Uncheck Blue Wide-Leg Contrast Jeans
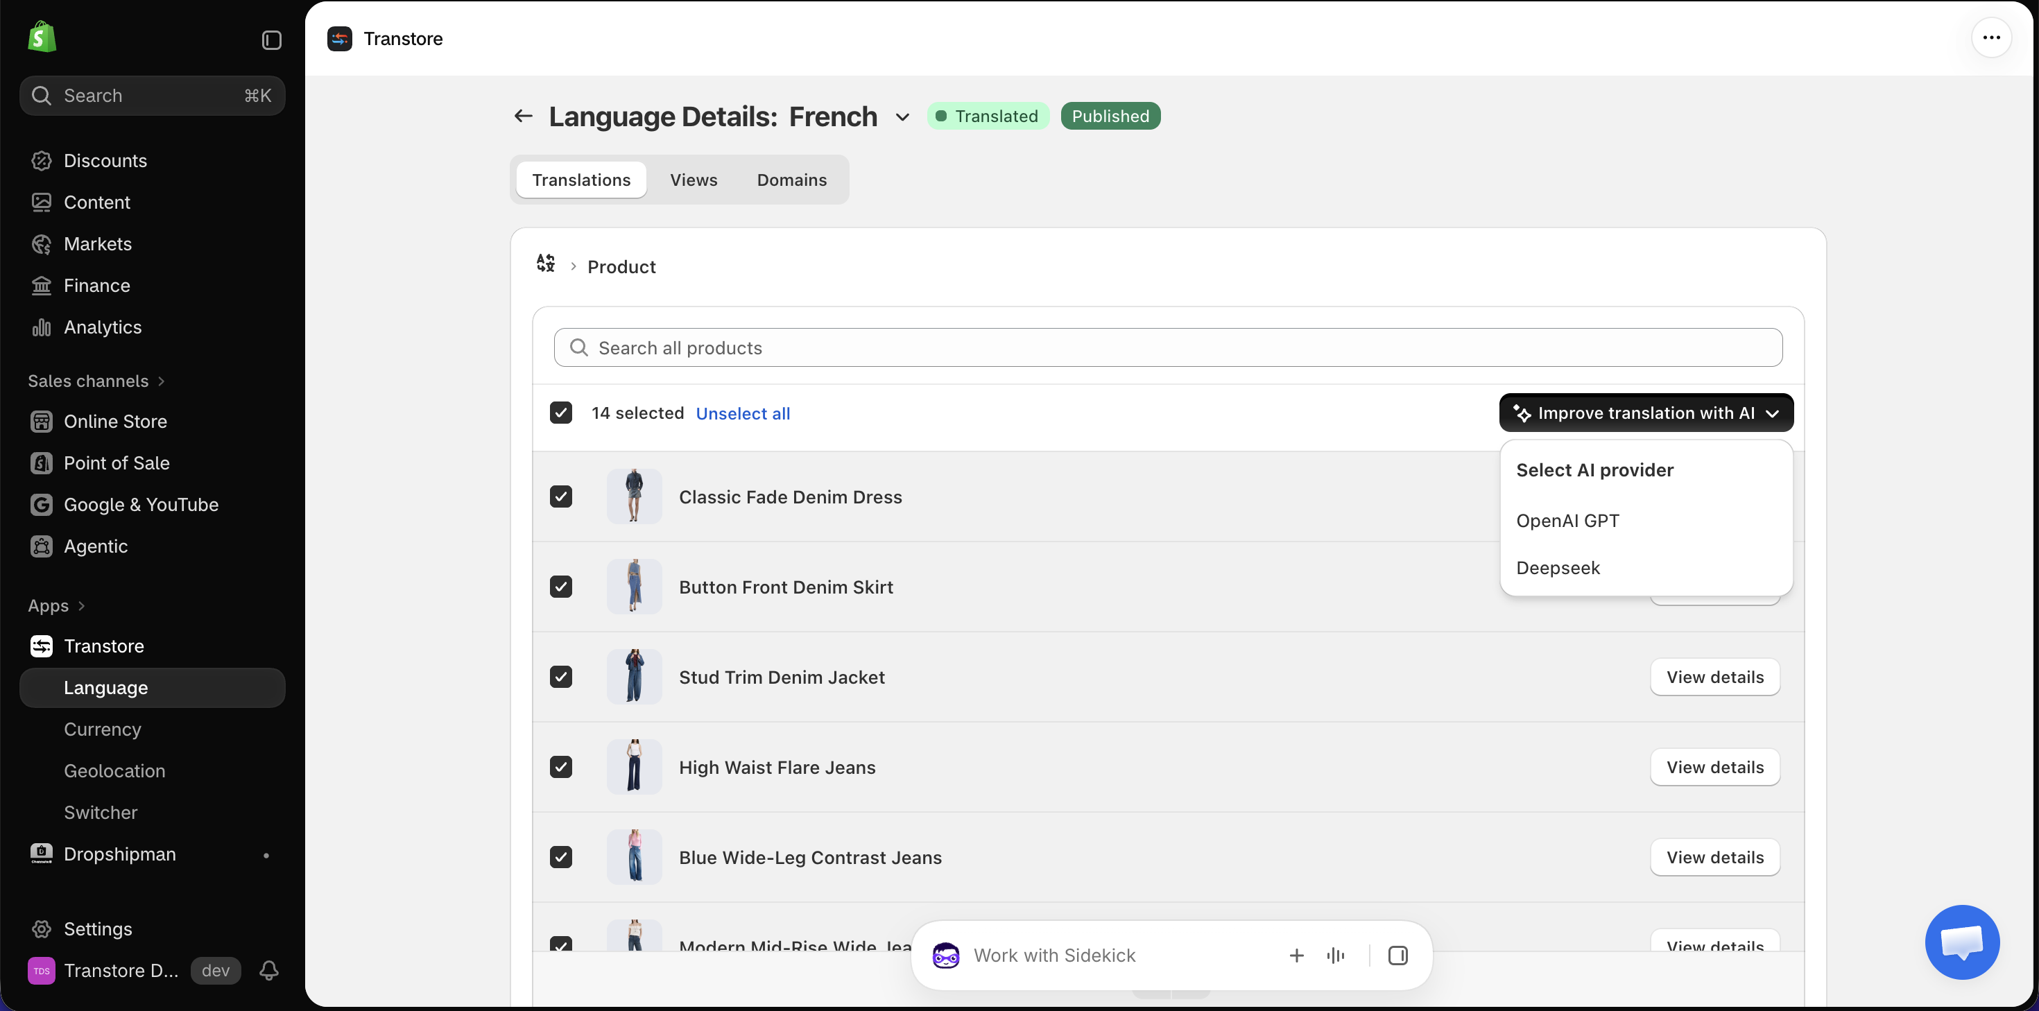This screenshot has height=1011, width=2039. [561, 858]
